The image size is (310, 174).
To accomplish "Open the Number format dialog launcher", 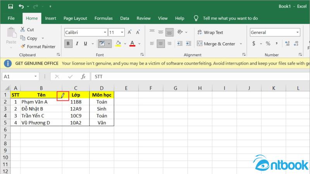I will point(300,55).
